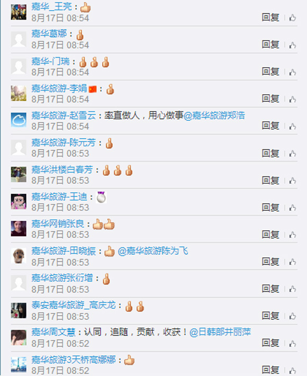Image resolution: width=307 pixels, height=376 pixels.
Task: Open the dog avatar of 嘉华旅游-田晓振
Action: point(19,256)
